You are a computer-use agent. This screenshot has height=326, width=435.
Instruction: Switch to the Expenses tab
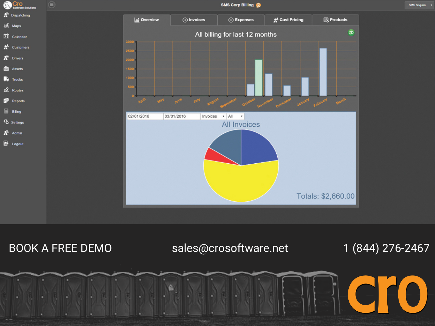point(241,20)
